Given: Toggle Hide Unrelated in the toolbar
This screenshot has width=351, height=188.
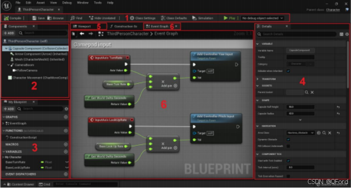Looking at the screenshot, I should (x=102, y=18).
